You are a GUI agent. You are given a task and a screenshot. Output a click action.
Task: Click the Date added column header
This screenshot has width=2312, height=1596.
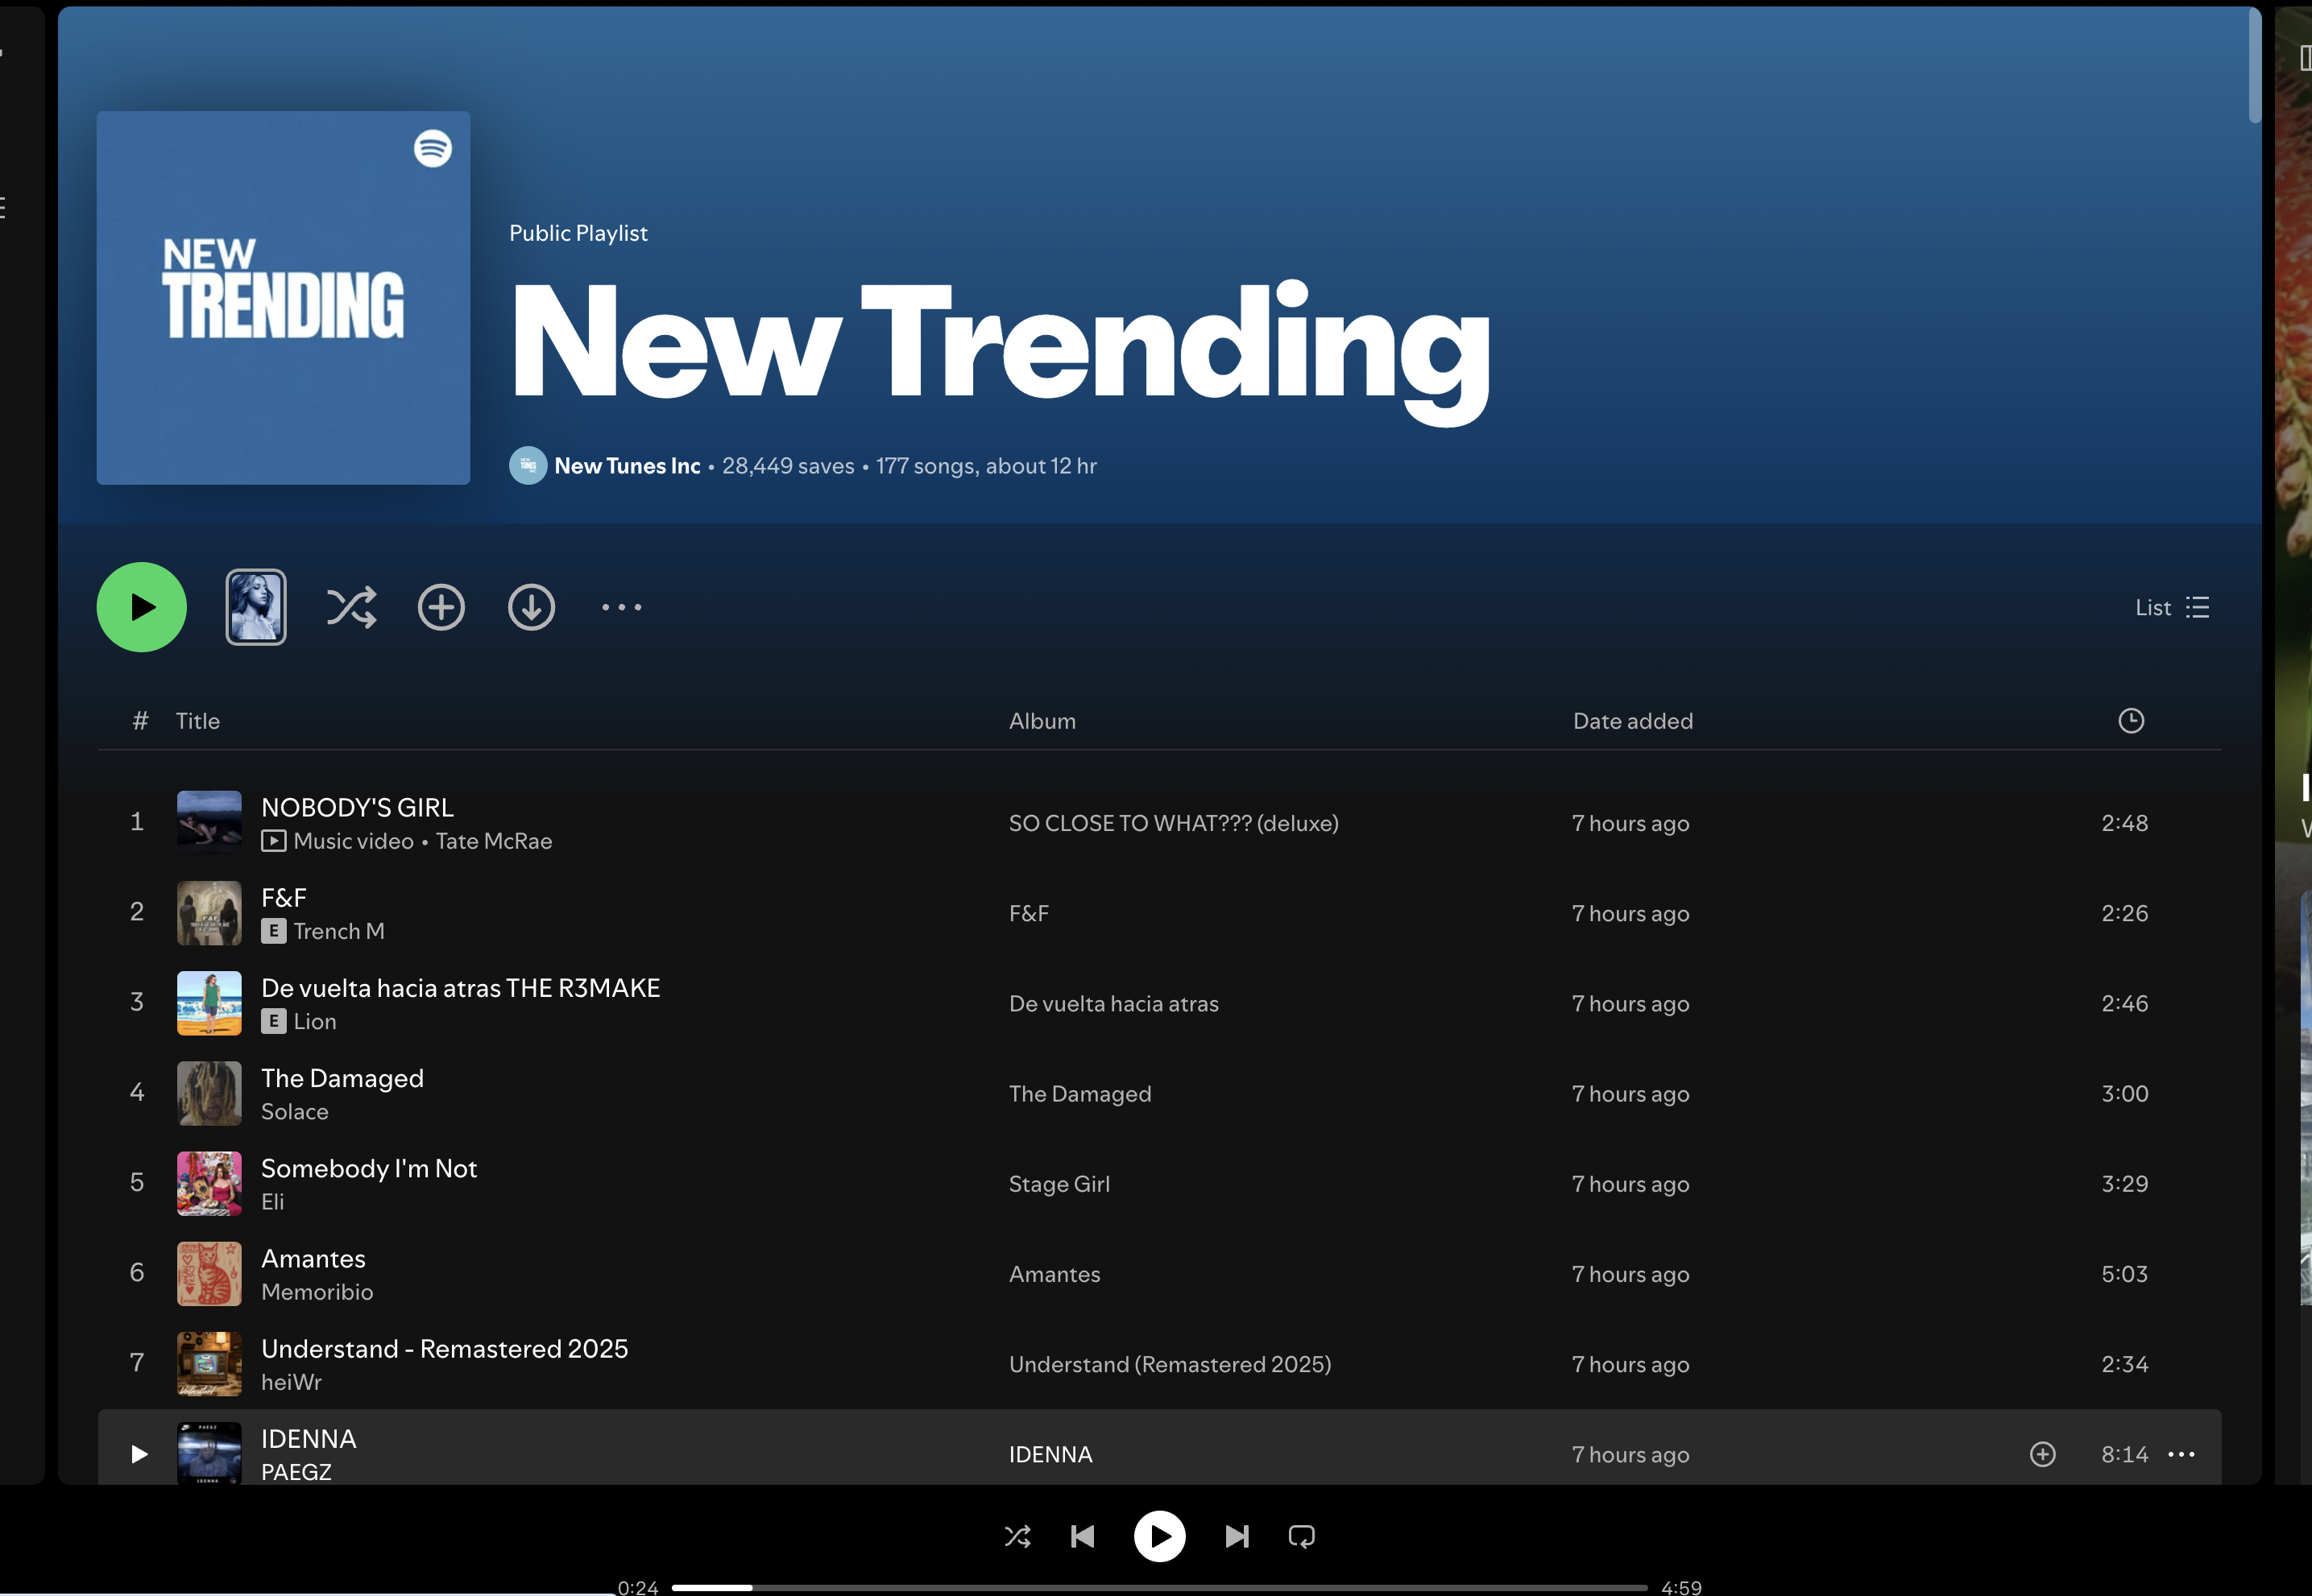1633,721
